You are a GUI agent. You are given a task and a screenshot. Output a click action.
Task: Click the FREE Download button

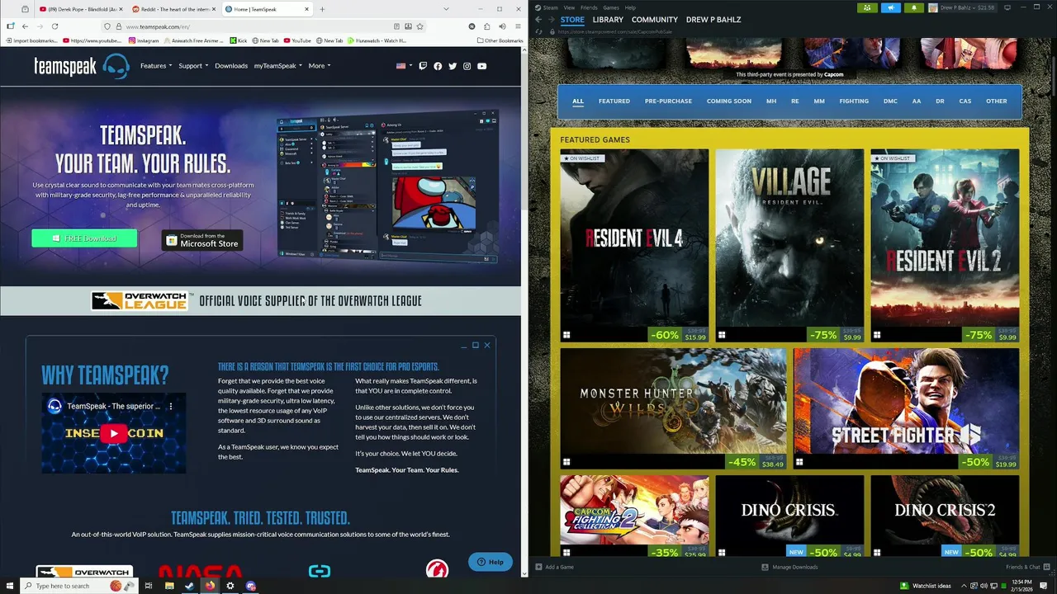84,238
